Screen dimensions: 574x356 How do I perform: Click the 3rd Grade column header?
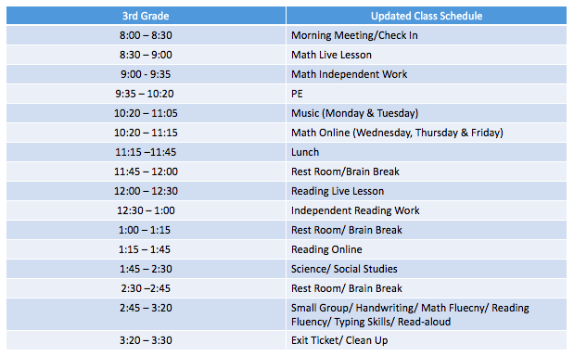[x=146, y=16]
